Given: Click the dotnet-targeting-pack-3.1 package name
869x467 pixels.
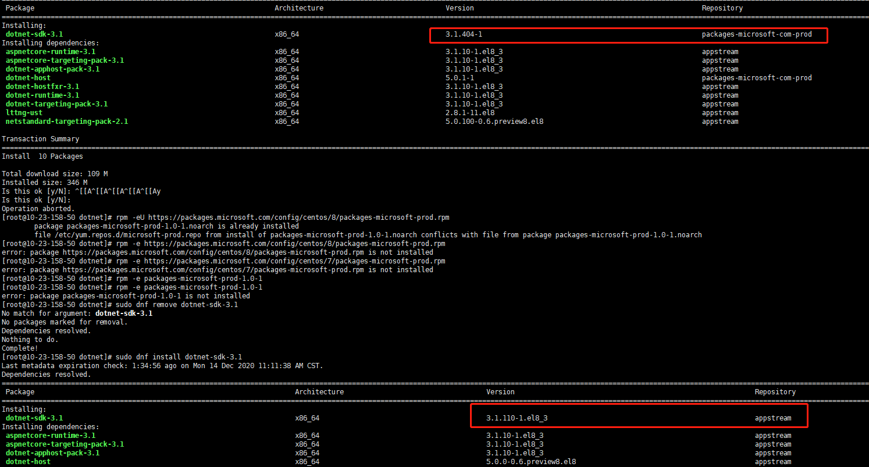Looking at the screenshot, I should coord(56,104).
